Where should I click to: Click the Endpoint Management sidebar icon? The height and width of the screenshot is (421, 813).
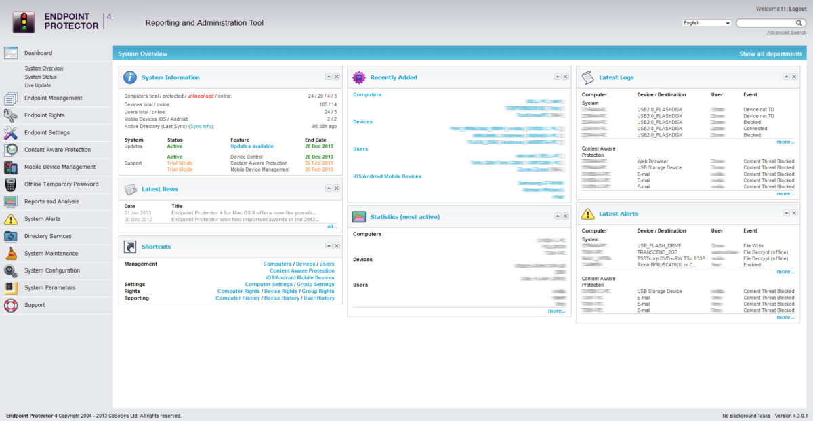pyautogui.click(x=11, y=98)
